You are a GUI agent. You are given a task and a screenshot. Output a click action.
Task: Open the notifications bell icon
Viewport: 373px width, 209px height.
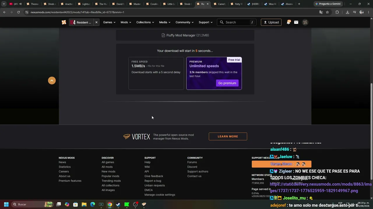288,22
